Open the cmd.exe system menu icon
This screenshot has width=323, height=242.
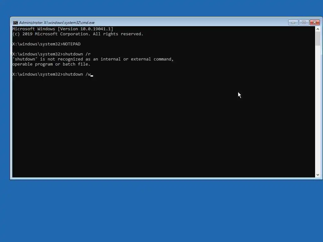coord(15,23)
